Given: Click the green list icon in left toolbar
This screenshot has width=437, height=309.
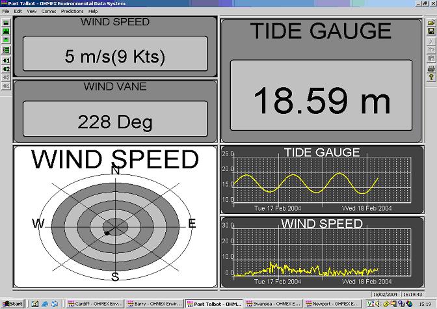Looking at the screenshot, I should point(6,49).
